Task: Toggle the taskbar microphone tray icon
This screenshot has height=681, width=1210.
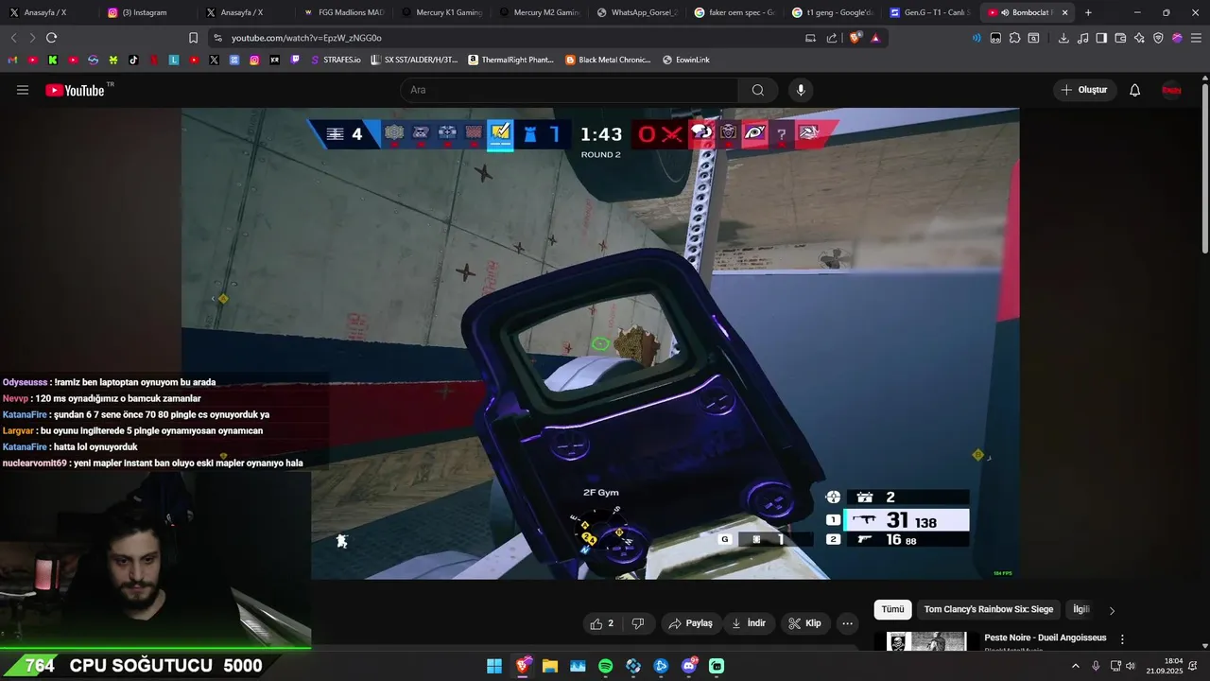Action: coord(1096,666)
